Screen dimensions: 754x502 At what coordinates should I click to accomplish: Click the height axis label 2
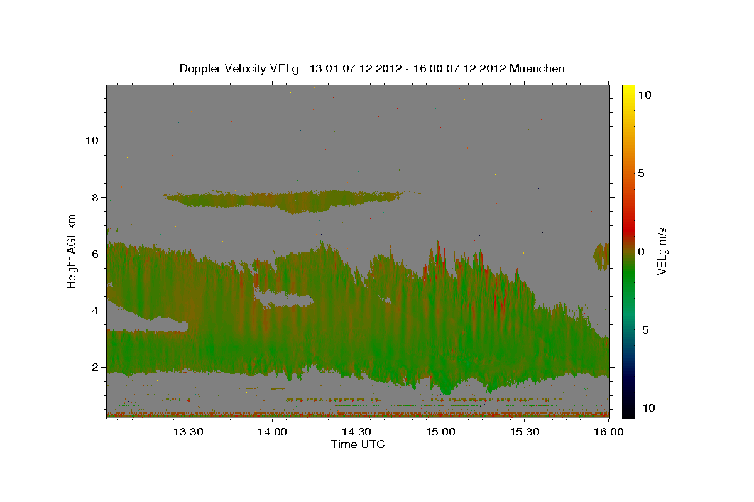tap(96, 367)
